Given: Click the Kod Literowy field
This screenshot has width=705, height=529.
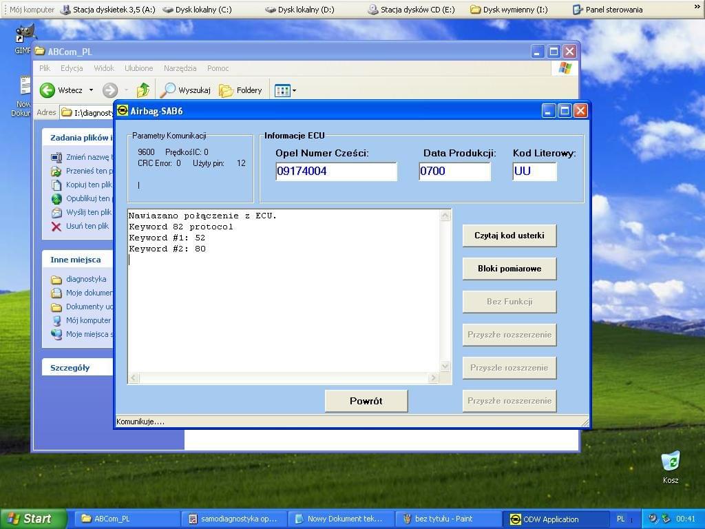Looking at the screenshot, I should (x=534, y=172).
